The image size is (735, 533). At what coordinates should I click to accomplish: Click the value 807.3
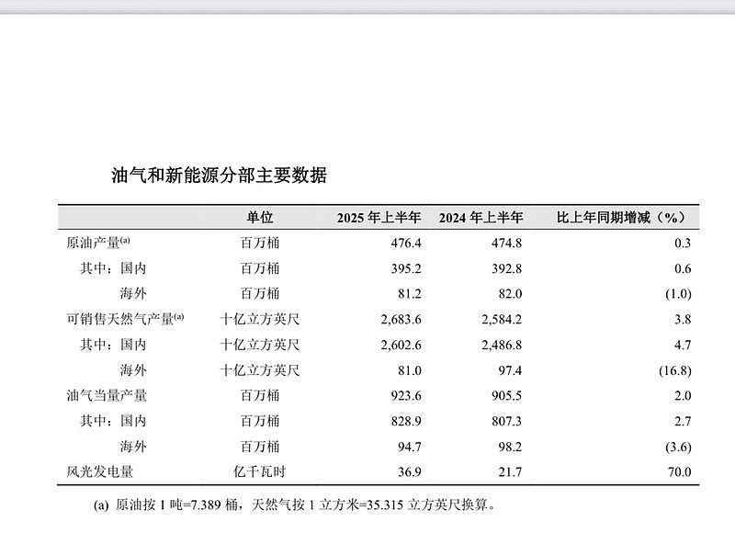[x=507, y=422]
